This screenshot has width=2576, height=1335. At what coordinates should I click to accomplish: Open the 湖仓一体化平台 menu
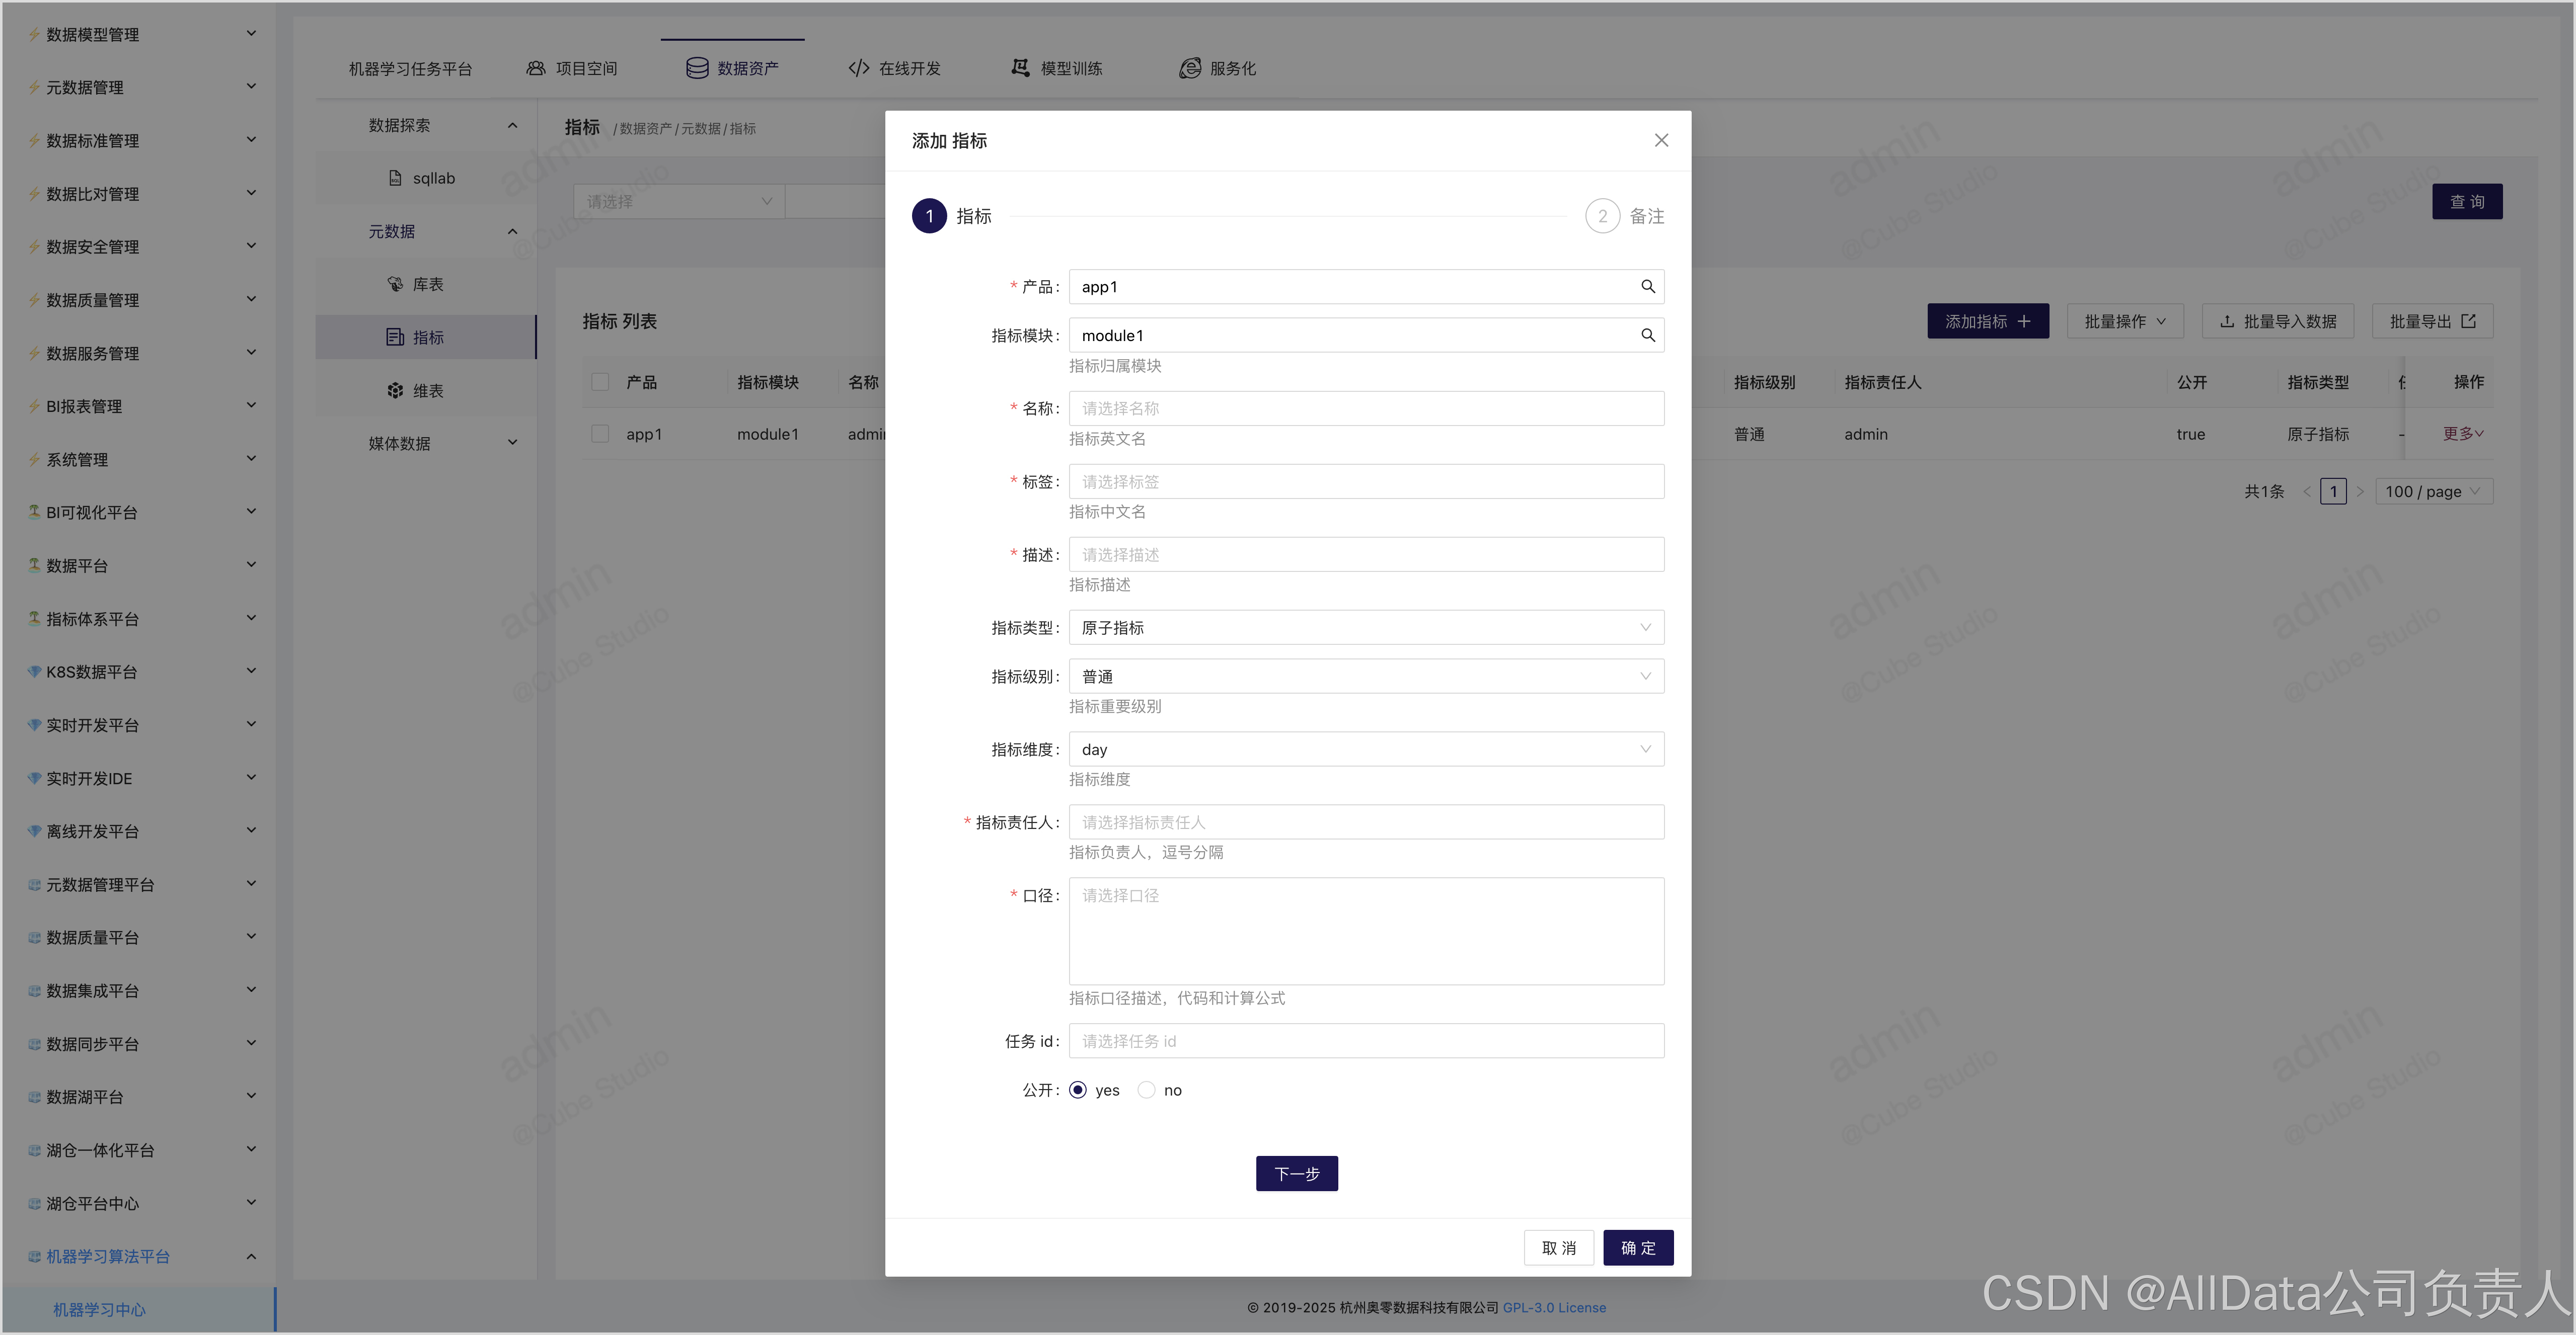(139, 1150)
